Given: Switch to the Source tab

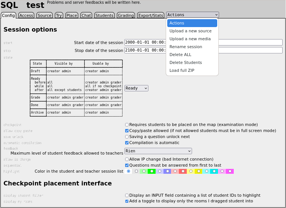Looking at the screenshot, I should [44, 15].
